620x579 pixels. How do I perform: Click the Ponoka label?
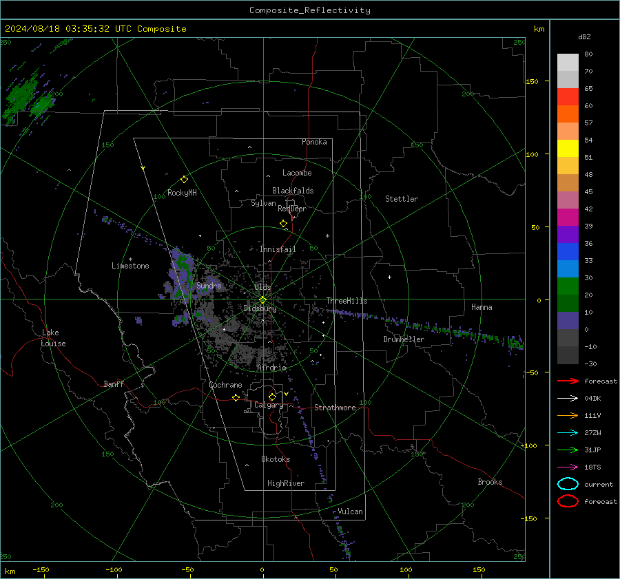point(314,142)
